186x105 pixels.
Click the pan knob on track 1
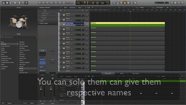pos(87,15)
